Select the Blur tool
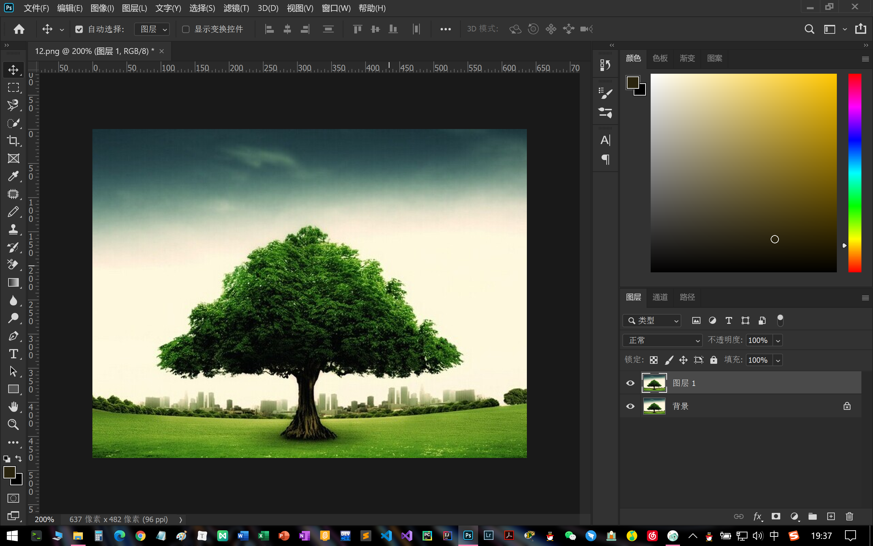The height and width of the screenshot is (546, 873). point(13,300)
